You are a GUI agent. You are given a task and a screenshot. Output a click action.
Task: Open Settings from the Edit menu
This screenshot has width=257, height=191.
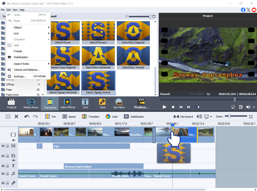coord(20,76)
